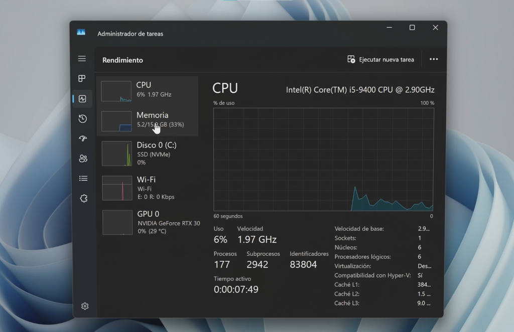Select the Disco 0 (C:) item

(x=148, y=153)
